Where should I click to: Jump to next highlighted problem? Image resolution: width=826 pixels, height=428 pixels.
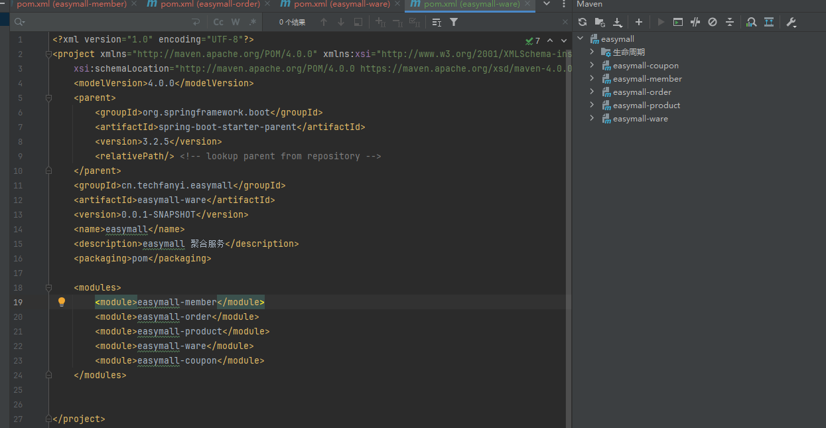[x=563, y=40]
